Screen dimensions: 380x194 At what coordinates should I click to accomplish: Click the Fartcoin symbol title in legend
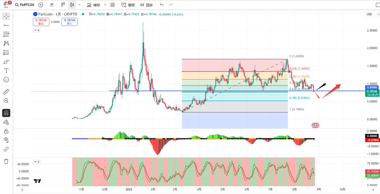coord(57,14)
